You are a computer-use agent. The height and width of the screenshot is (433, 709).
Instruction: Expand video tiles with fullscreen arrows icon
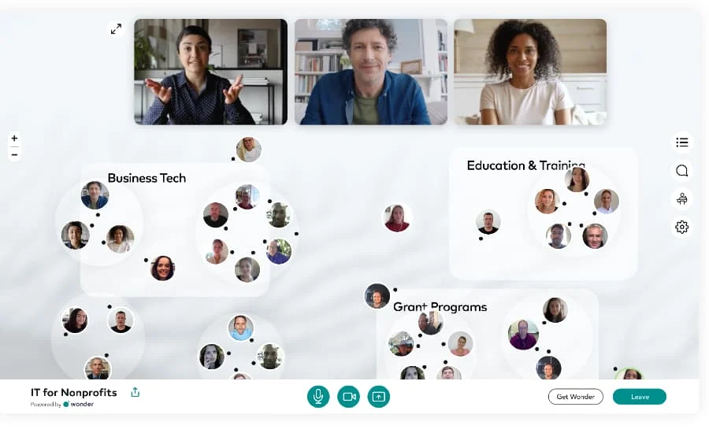click(117, 29)
